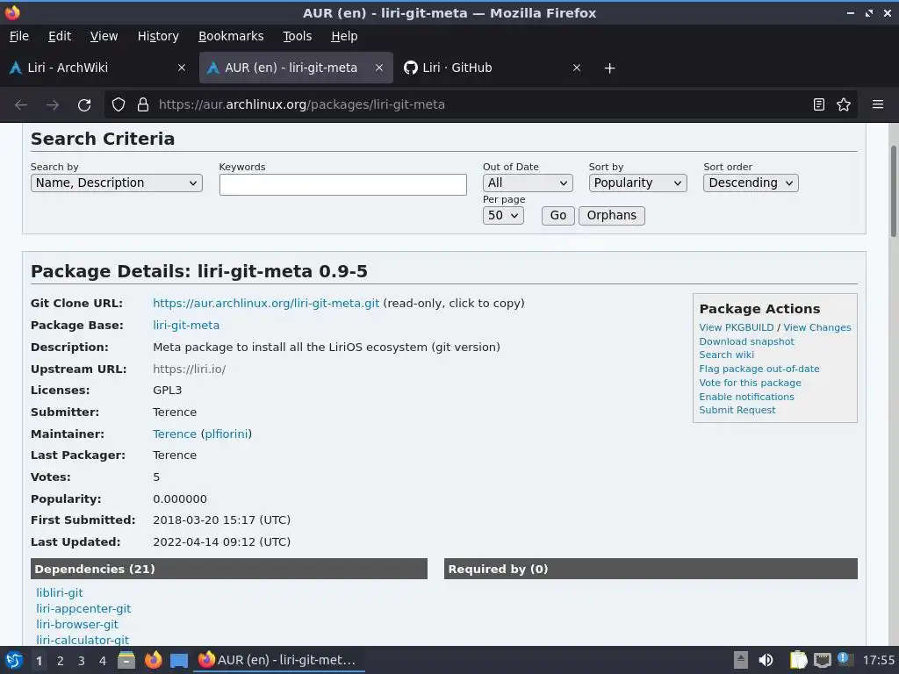Click Submit Request link
The image size is (899, 674).
[737, 411]
